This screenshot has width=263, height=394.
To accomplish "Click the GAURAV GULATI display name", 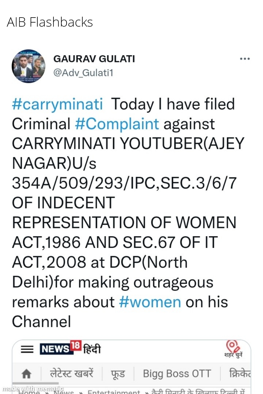I will [94, 59].
